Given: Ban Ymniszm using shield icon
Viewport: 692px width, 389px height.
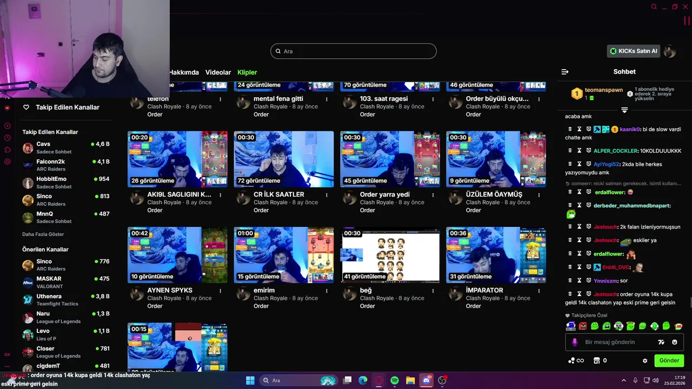Looking at the screenshot, I should click(x=589, y=280).
